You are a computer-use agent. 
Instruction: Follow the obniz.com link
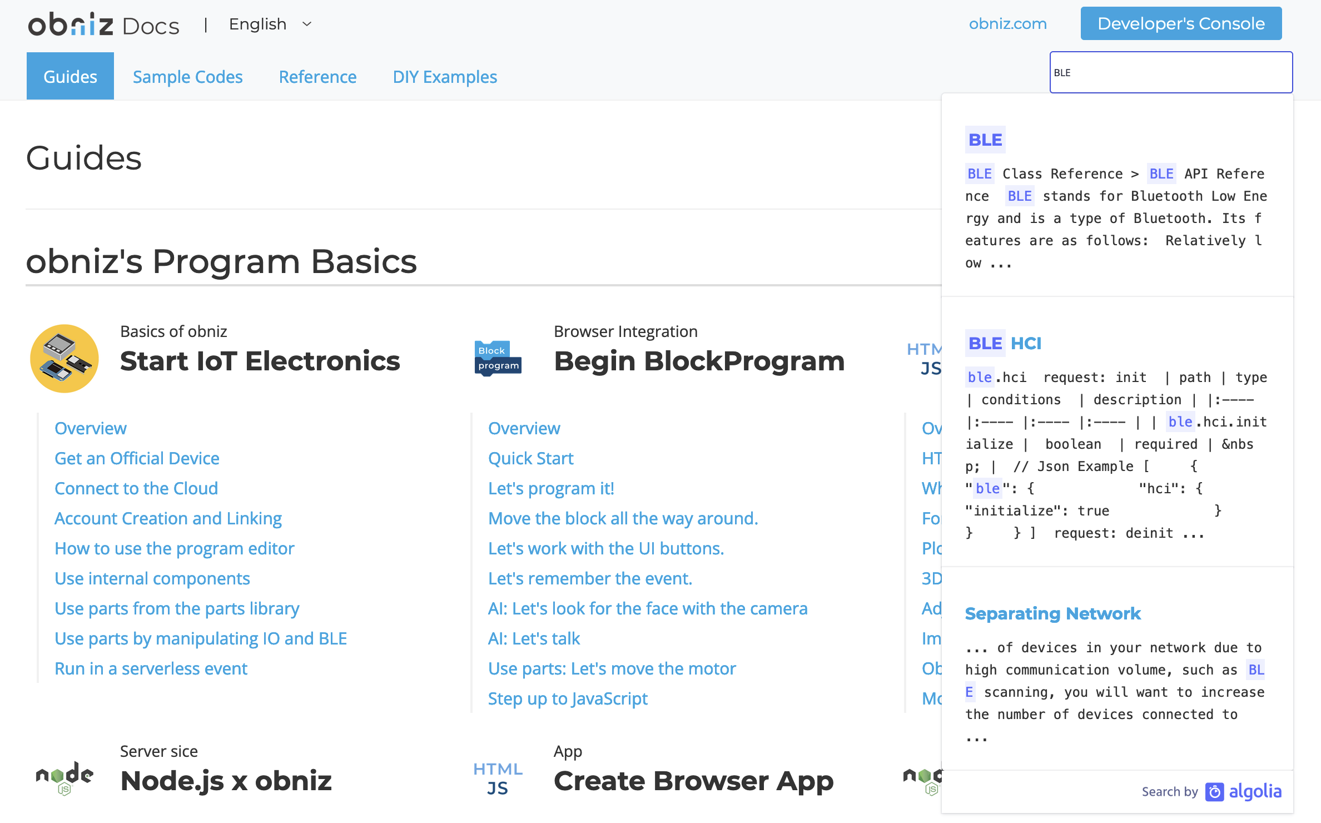1007,23
